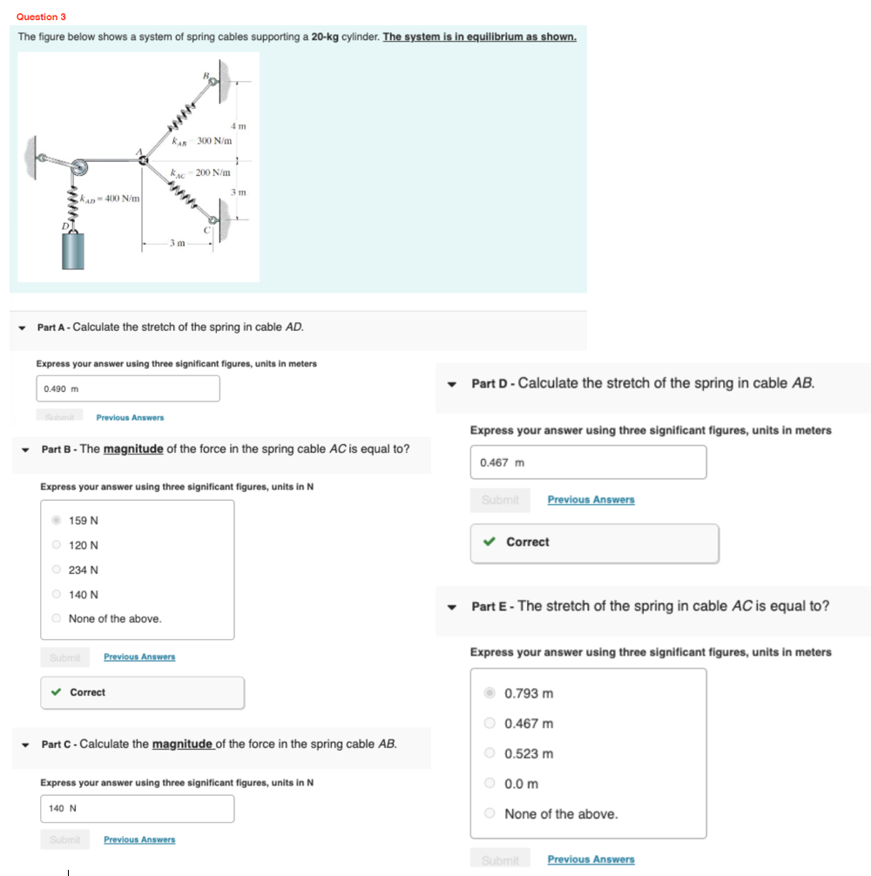This screenshot has width=871, height=876.
Task: Collapse the Part D section
Action: [x=451, y=383]
